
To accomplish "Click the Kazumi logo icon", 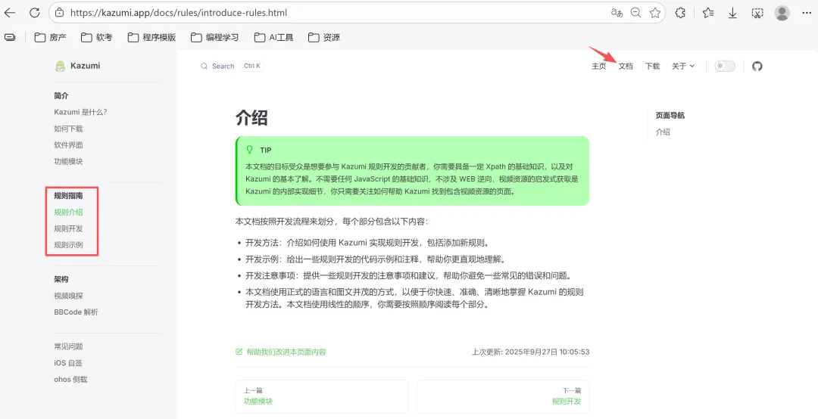I will (60, 67).
